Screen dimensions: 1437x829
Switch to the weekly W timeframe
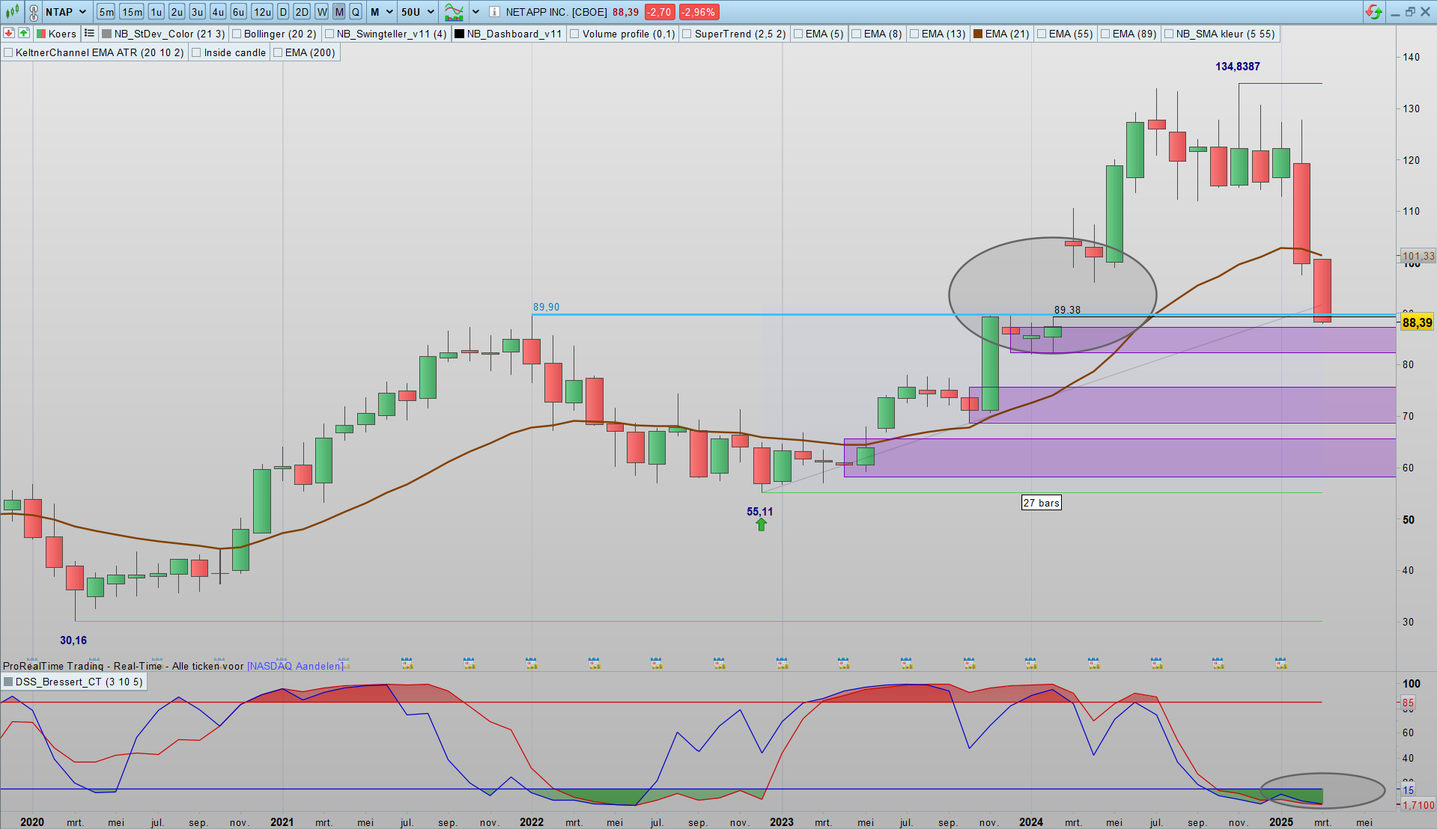tap(321, 12)
